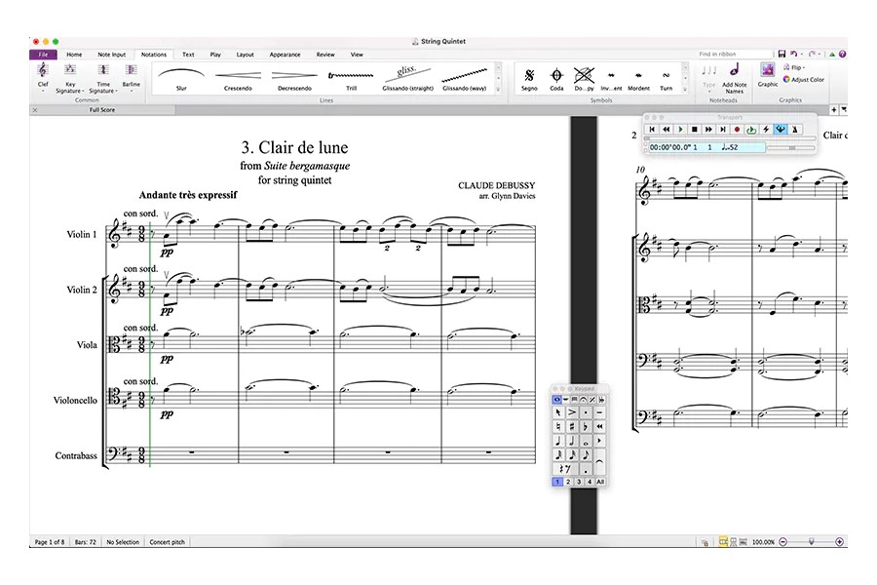Insert a Slur line
Screen dimensions: 877x585
point(181,78)
